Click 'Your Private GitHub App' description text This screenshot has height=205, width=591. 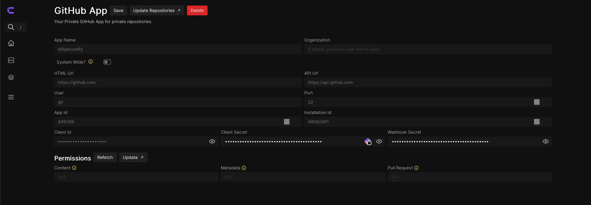click(x=103, y=22)
